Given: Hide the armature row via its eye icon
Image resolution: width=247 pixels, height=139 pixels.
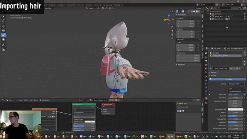Looking at the screenshot, I should pos(245,16).
